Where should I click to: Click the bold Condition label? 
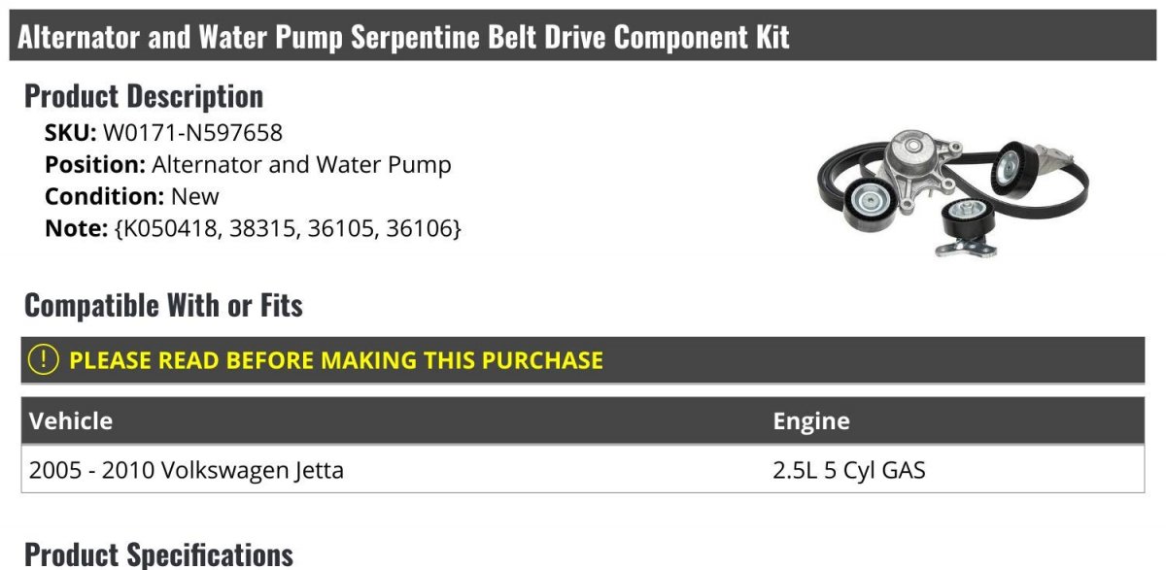104,196
